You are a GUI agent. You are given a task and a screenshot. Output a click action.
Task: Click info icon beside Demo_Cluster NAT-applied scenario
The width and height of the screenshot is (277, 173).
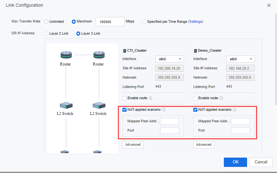pyautogui.click(x=234, y=110)
